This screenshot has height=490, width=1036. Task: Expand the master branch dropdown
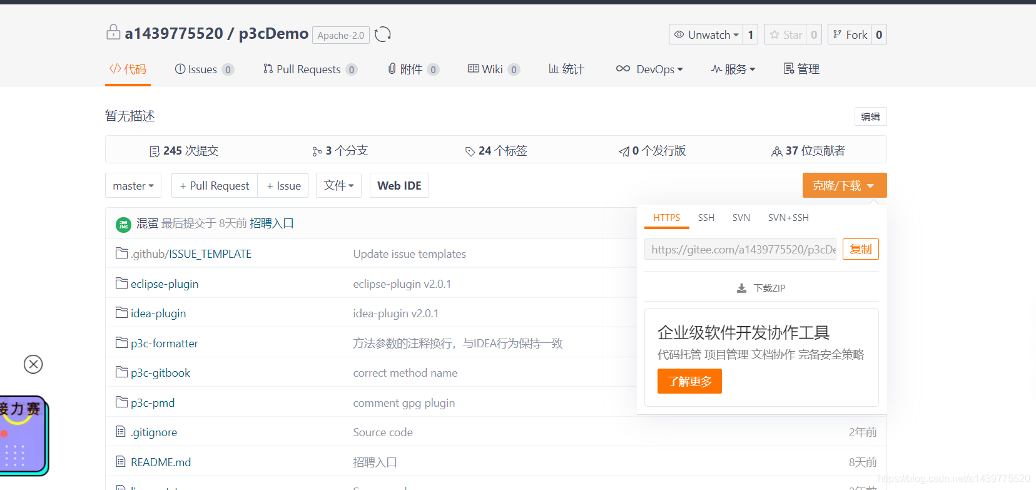point(133,186)
